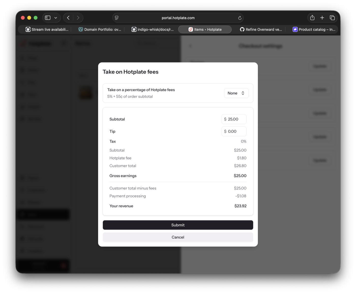Click 'Take on a percentage of Hotplate fees' label

pos(141,90)
